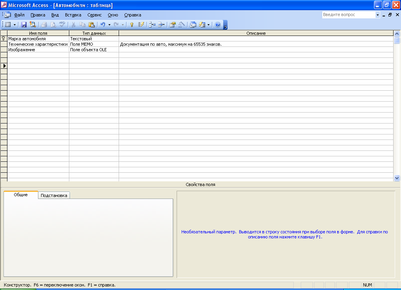Open the Справка menu

coord(133,15)
